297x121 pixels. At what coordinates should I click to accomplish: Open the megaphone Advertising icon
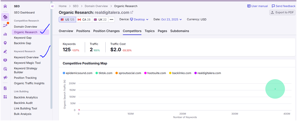click(x=5, y=78)
